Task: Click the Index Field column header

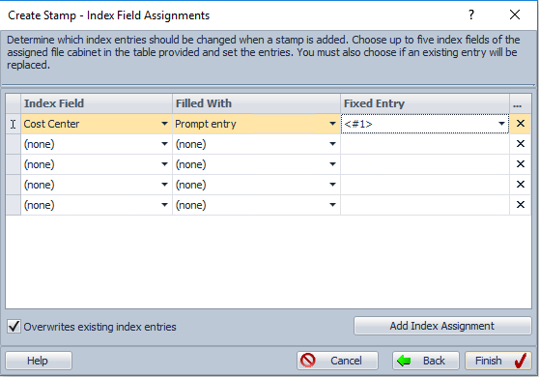Action: pos(97,103)
